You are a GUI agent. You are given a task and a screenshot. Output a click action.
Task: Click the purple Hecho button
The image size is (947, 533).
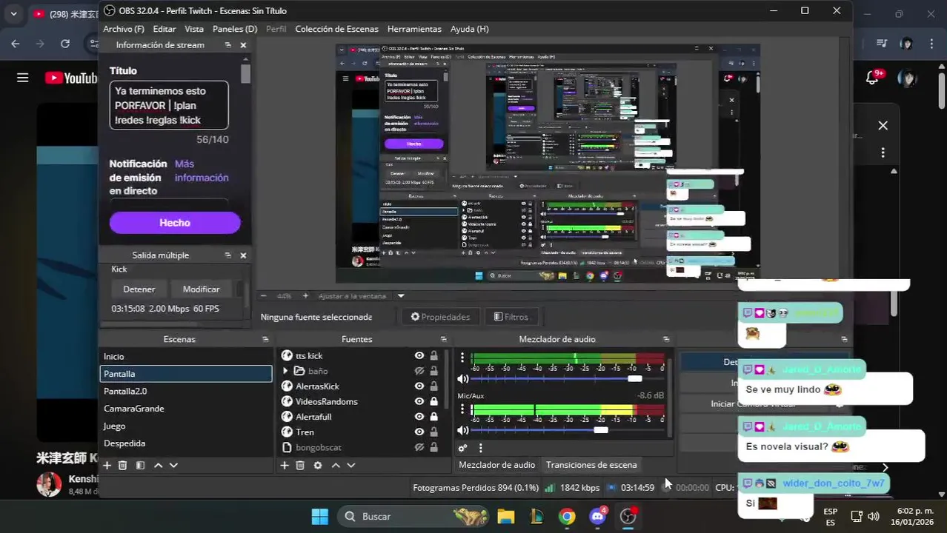click(x=175, y=223)
